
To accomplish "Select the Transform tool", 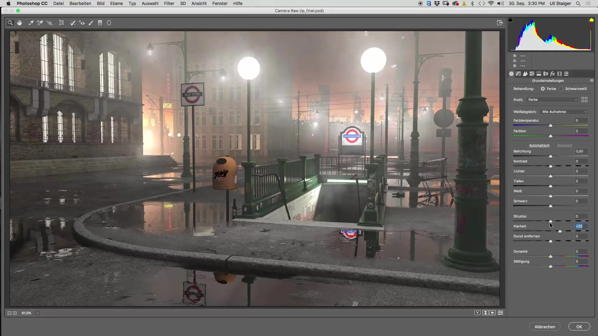I will (62, 23).
